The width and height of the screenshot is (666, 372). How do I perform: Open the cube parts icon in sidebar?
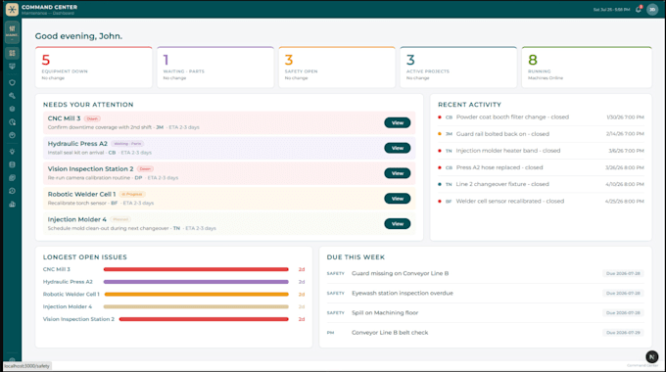[12, 109]
